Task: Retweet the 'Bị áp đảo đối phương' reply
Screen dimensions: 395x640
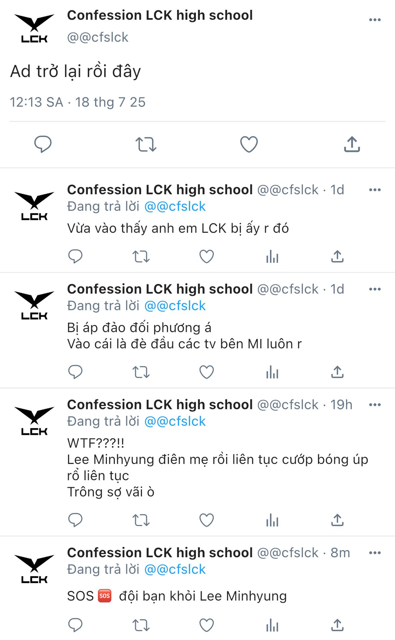Action: (x=141, y=372)
